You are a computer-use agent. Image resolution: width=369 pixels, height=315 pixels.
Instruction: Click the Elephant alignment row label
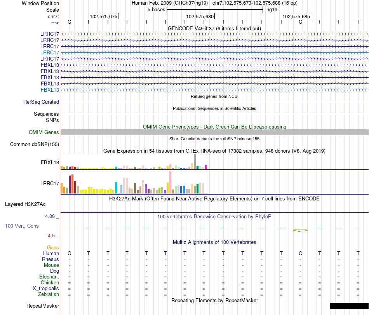click(x=49, y=277)
